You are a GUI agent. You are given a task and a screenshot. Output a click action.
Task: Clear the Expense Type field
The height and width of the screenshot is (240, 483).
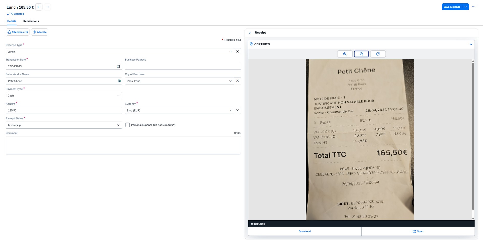point(238,52)
